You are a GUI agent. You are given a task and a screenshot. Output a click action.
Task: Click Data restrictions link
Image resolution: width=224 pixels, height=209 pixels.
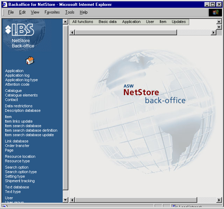click(19, 106)
